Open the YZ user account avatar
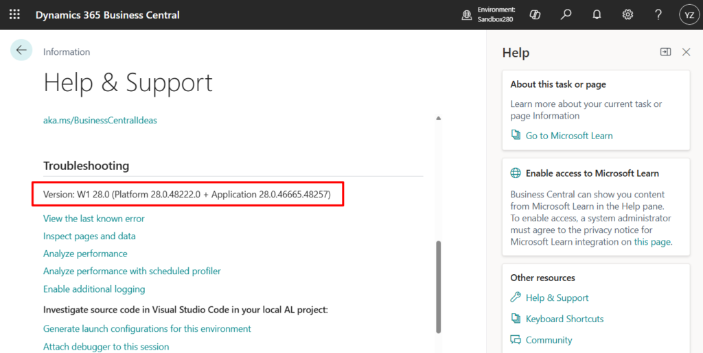Image resolution: width=703 pixels, height=353 pixels. click(689, 14)
